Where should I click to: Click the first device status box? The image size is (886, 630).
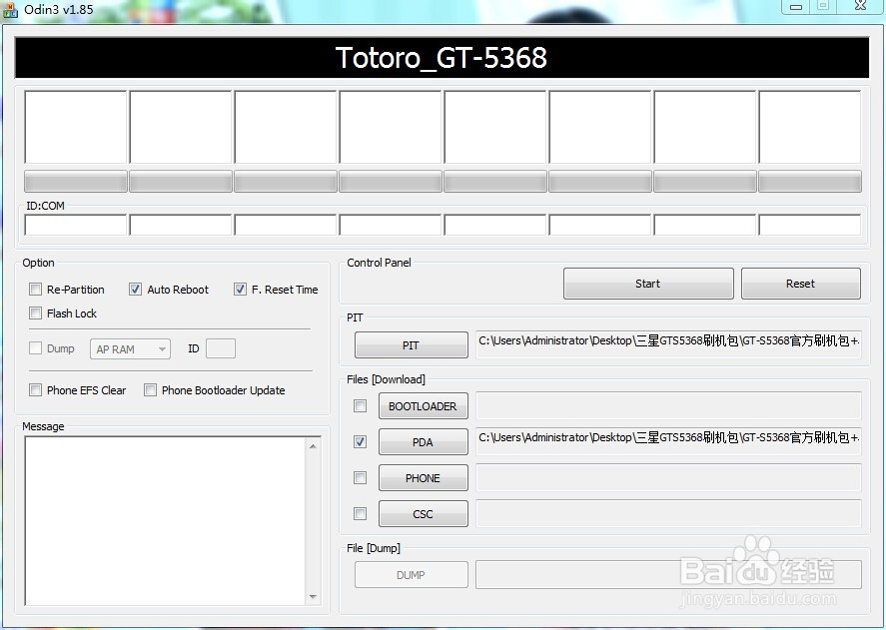pyautogui.click(x=76, y=127)
